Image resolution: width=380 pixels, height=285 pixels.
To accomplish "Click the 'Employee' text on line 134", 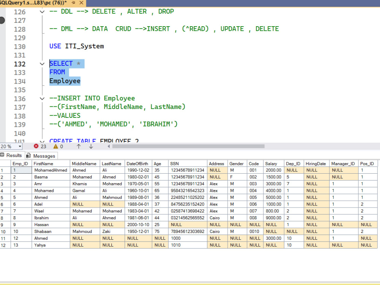I will [65, 81].
